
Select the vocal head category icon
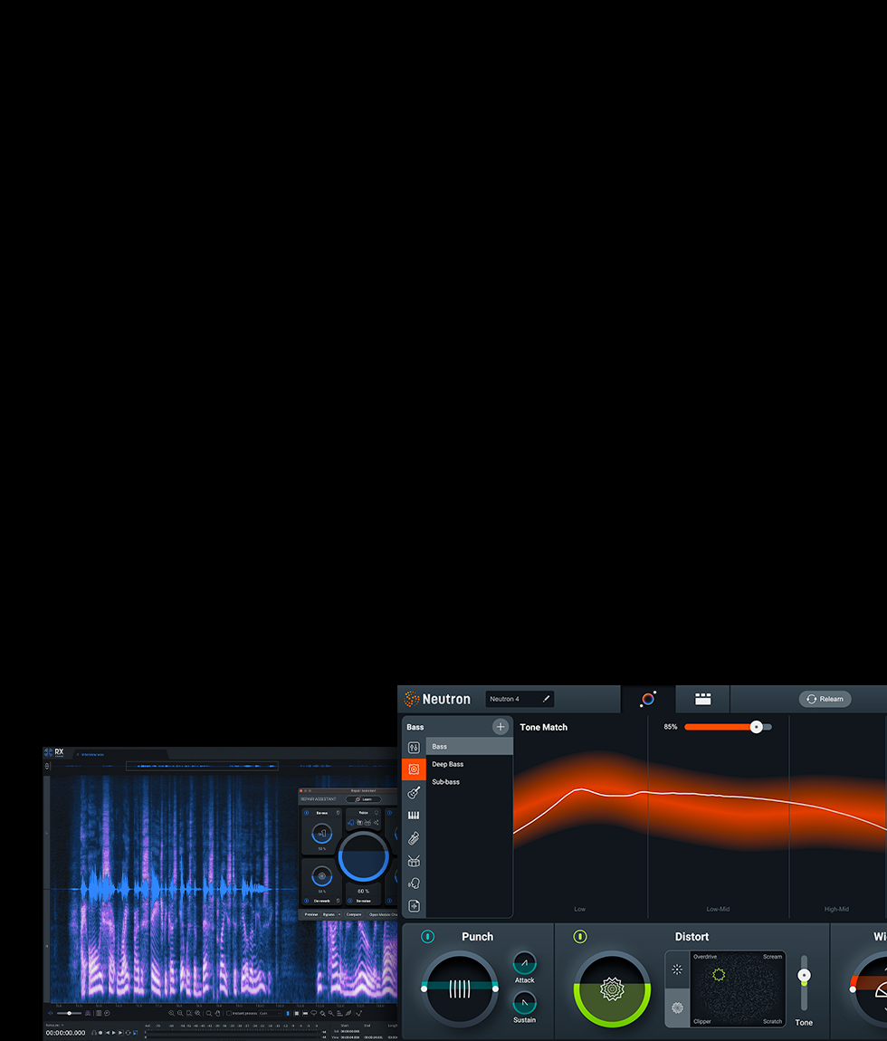tap(414, 883)
